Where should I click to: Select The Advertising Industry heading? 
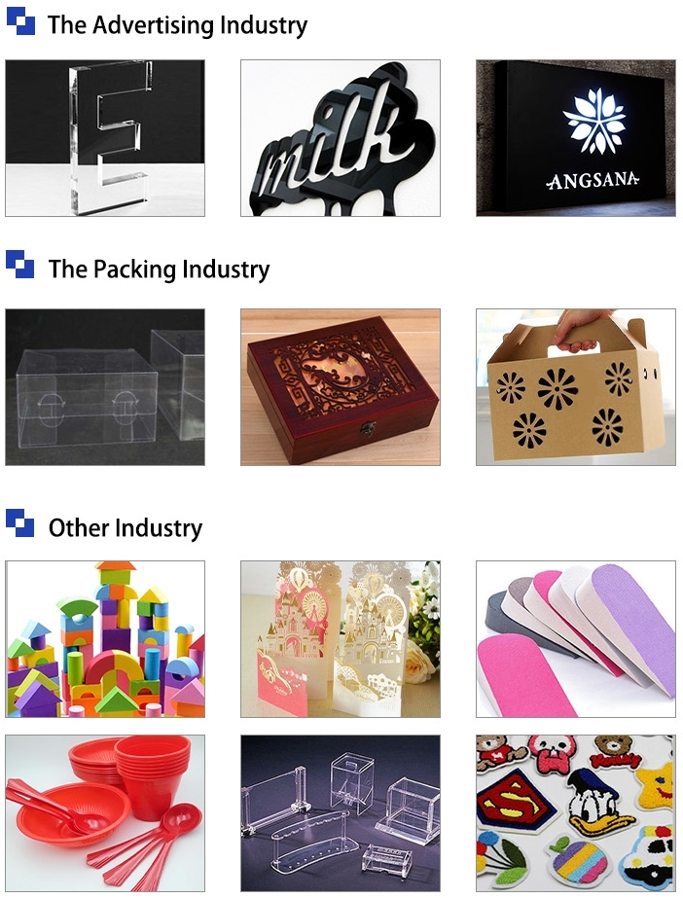coord(177,25)
